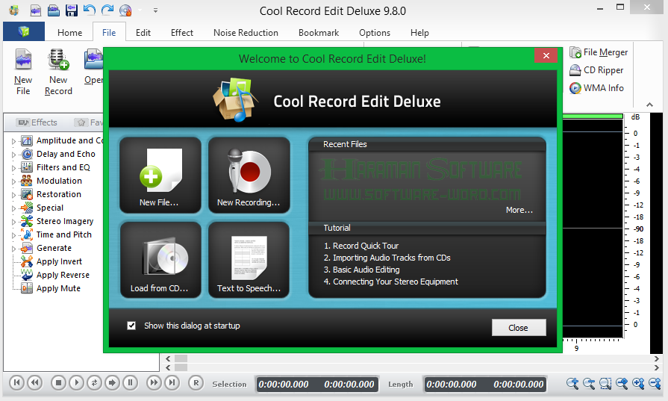Image resolution: width=668 pixels, height=401 pixels.
Task: Expand Amplitude and Compression tree node
Action: point(13,141)
